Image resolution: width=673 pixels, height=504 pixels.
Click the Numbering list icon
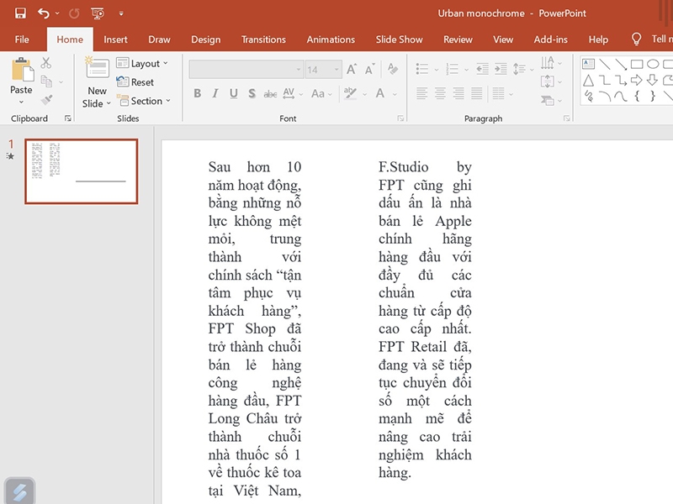(452, 69)
